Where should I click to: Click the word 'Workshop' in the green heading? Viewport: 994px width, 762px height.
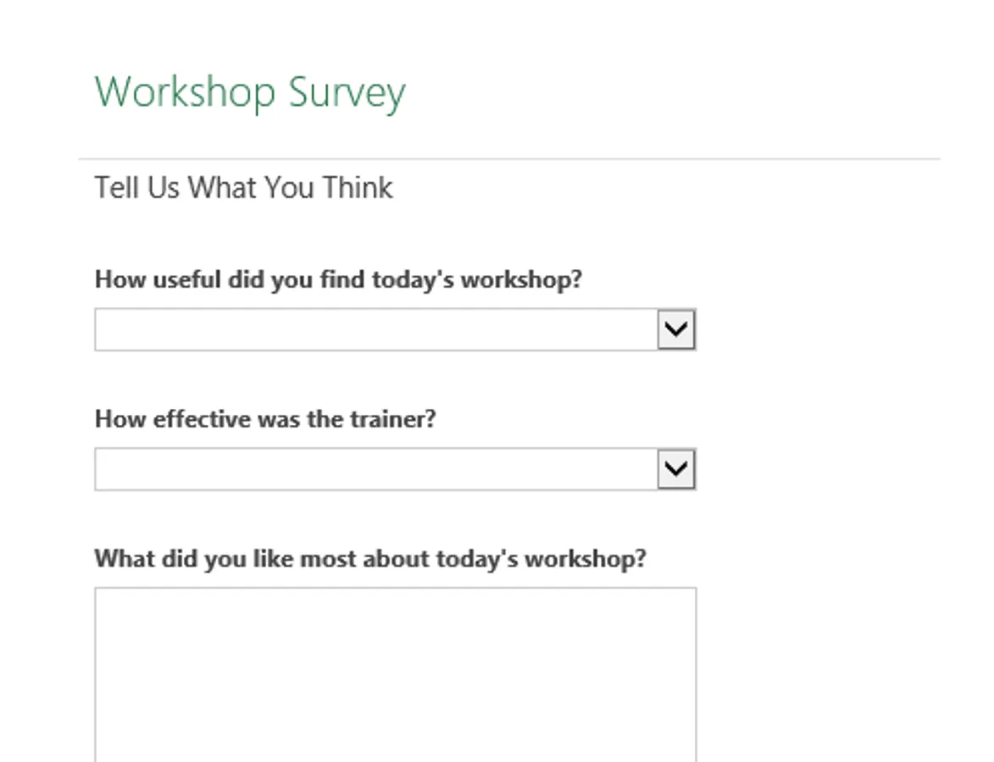(x=185, y=92)
